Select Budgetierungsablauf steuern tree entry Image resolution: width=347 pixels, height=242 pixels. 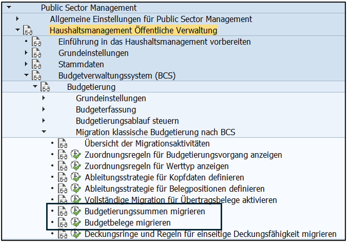point(127,120)
